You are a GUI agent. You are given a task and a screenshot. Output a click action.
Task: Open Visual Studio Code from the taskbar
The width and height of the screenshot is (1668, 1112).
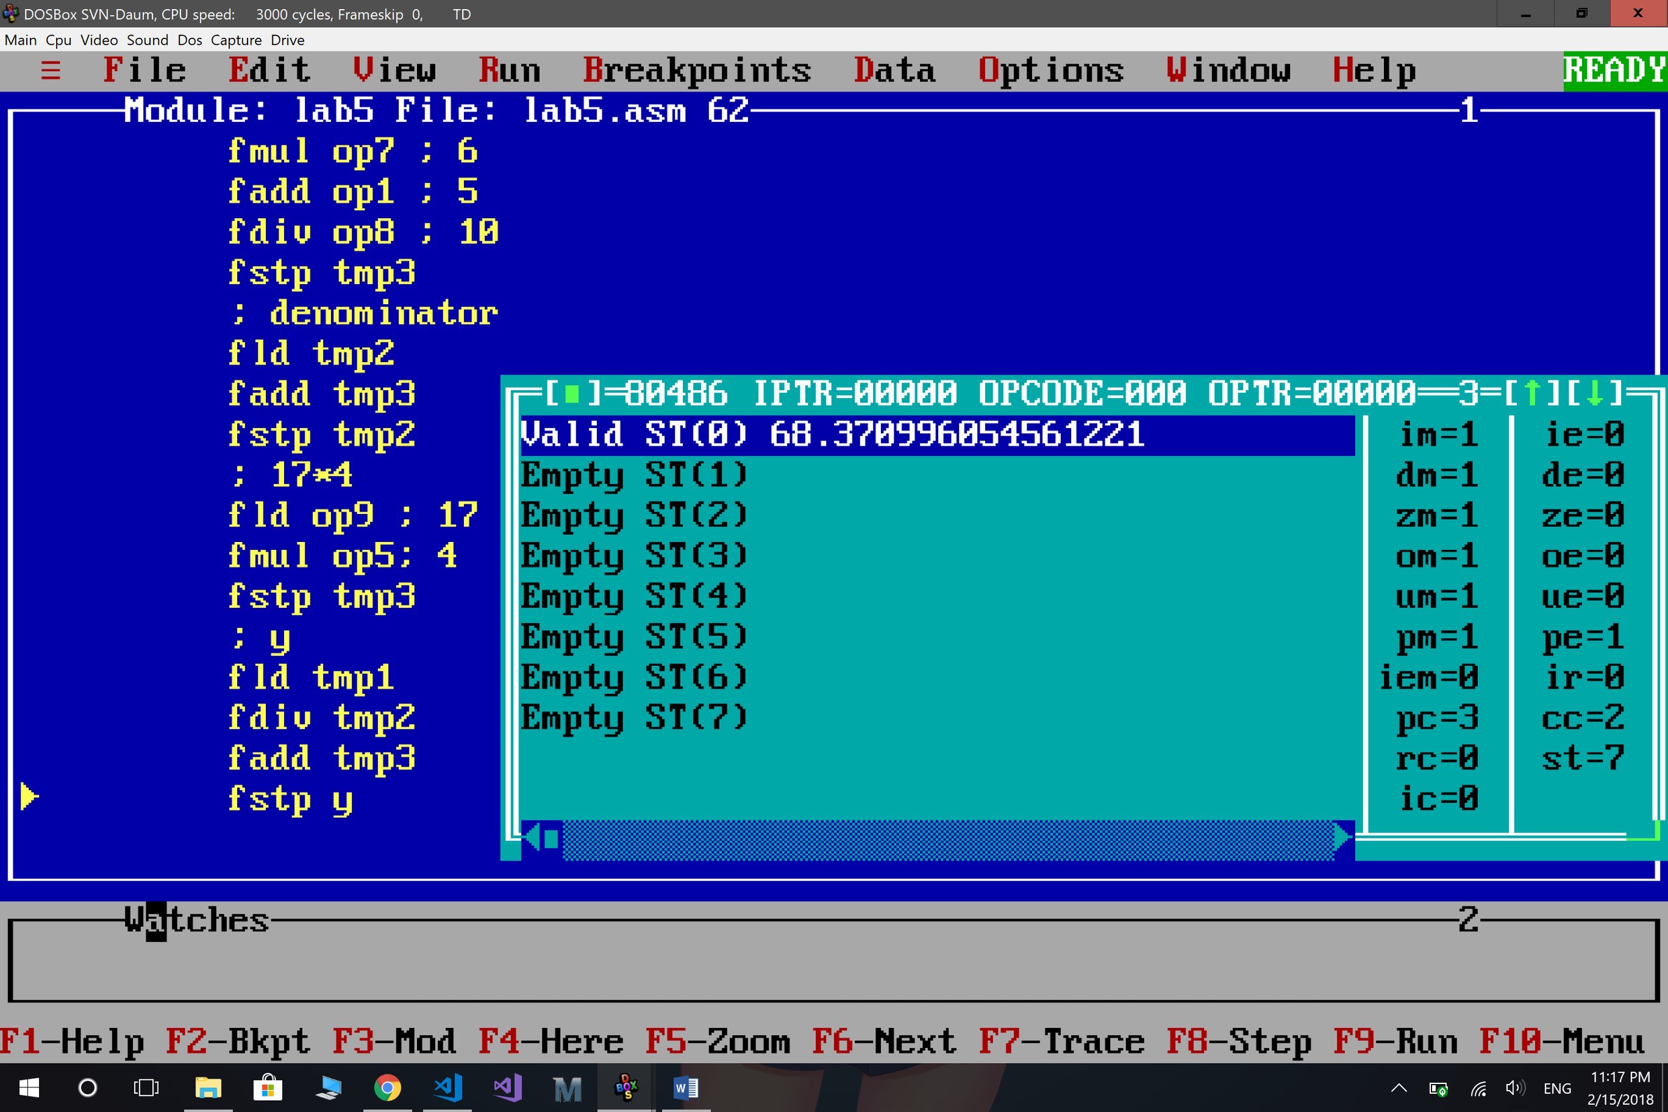pyautogui.click(x=448, y=1087)
